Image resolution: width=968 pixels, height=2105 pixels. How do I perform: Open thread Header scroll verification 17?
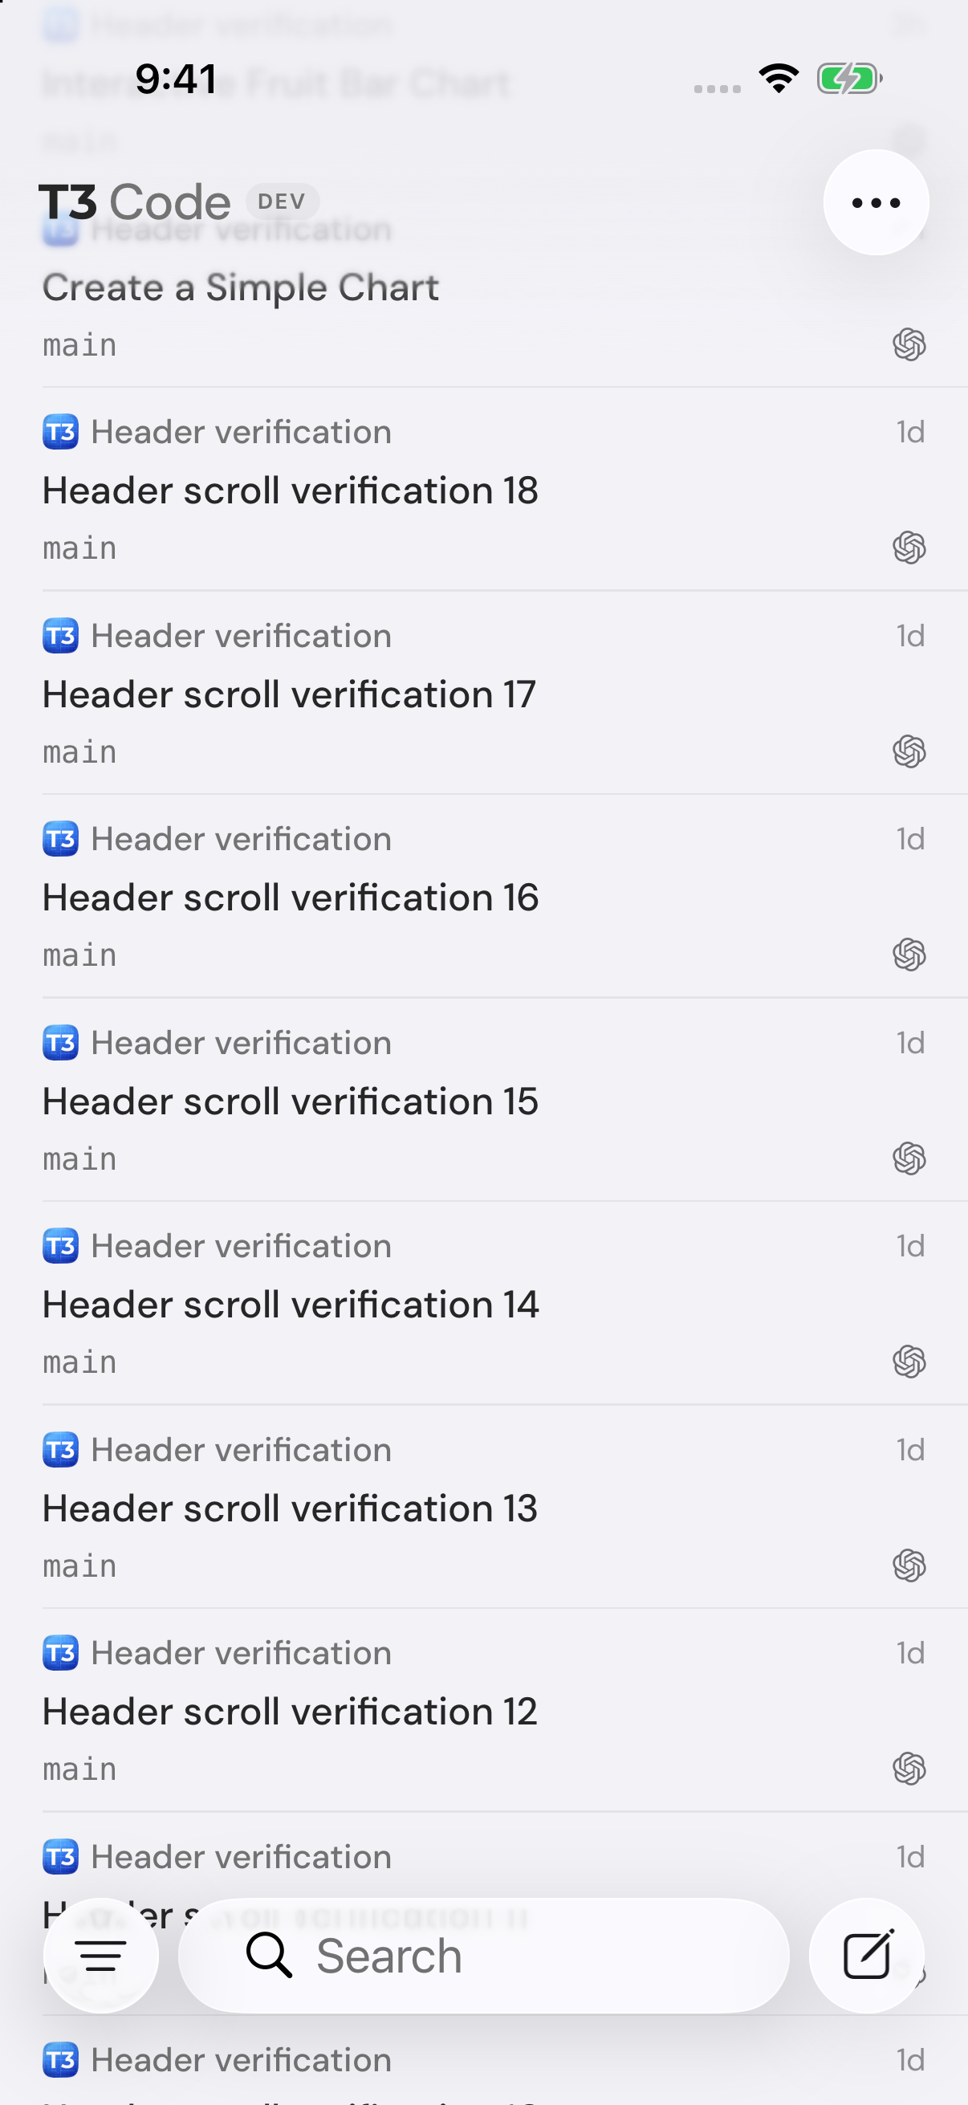(x=483, y=694)
